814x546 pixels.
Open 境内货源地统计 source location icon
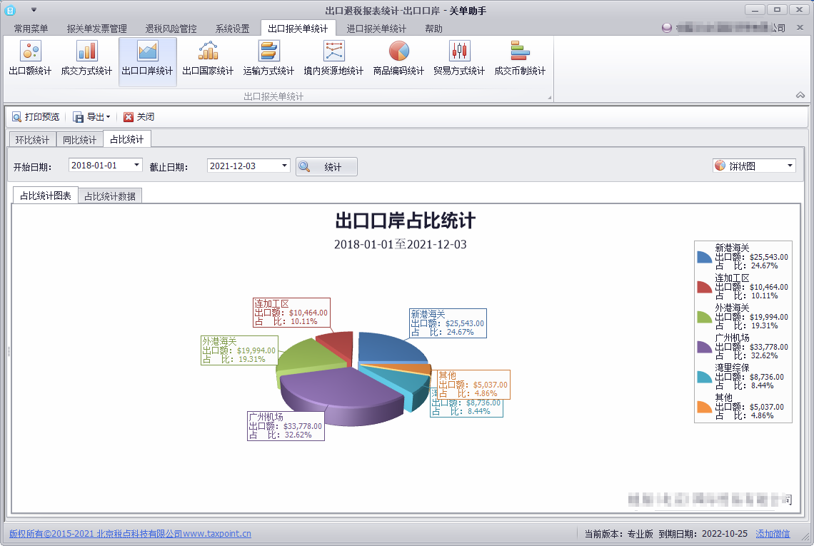click(x=333, y=59)
